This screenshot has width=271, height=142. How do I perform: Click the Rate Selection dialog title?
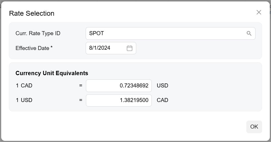coord(32,13)
